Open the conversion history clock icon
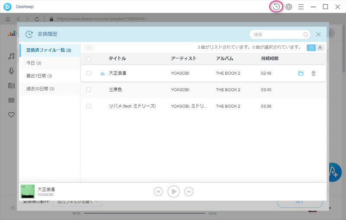Screen dimensions: 346x220 (x=276, y=7)
